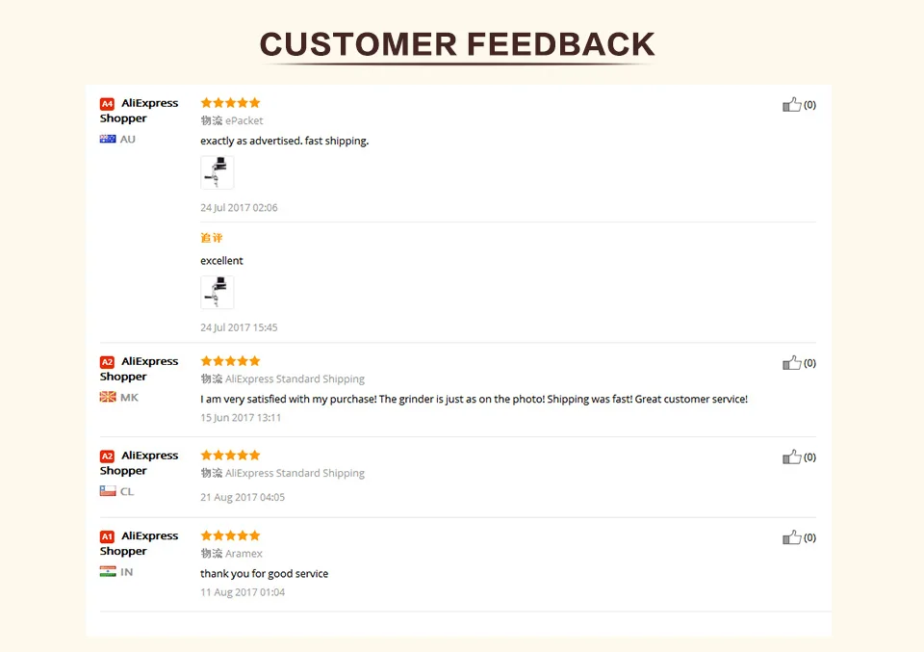924x652 pixels.
Task: Click the A1 level badge of last reviewer
Action: click(x=107, y=537)
